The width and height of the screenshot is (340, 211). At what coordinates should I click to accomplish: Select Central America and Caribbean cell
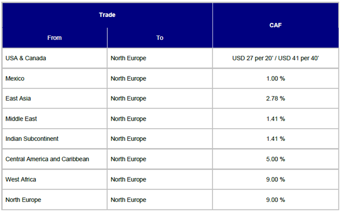[55, 159]
